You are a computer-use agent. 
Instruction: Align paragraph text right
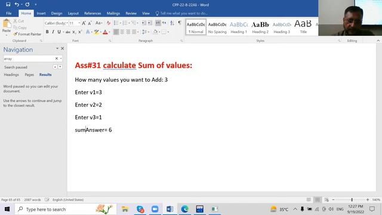coord(128,32)
